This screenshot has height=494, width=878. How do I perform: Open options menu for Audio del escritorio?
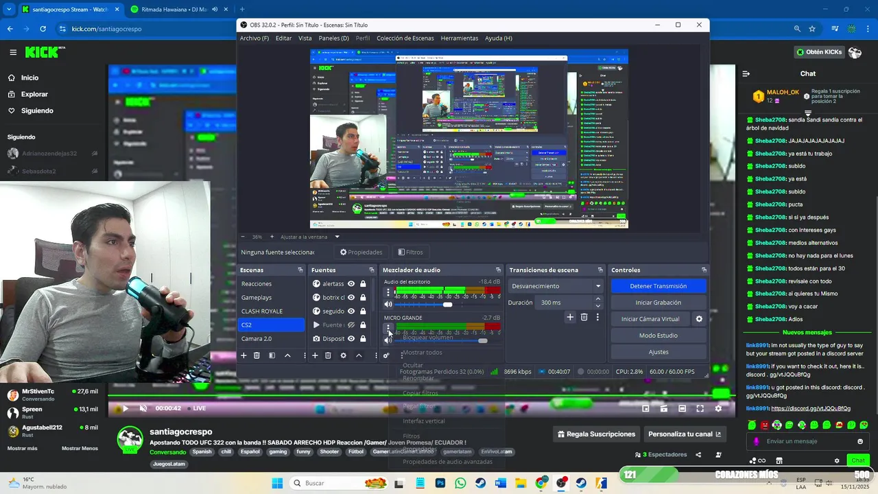tap(388, 292)
